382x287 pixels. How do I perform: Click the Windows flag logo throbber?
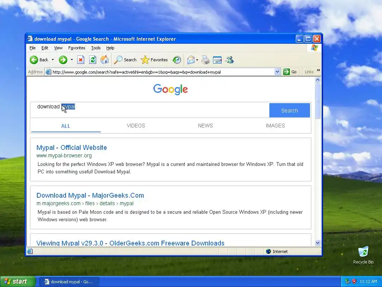(x=314, y=47)
